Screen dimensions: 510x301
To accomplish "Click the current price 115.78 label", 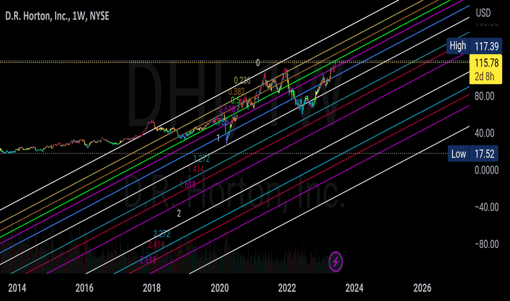I will pyautogui.click(x=486, y=63).
